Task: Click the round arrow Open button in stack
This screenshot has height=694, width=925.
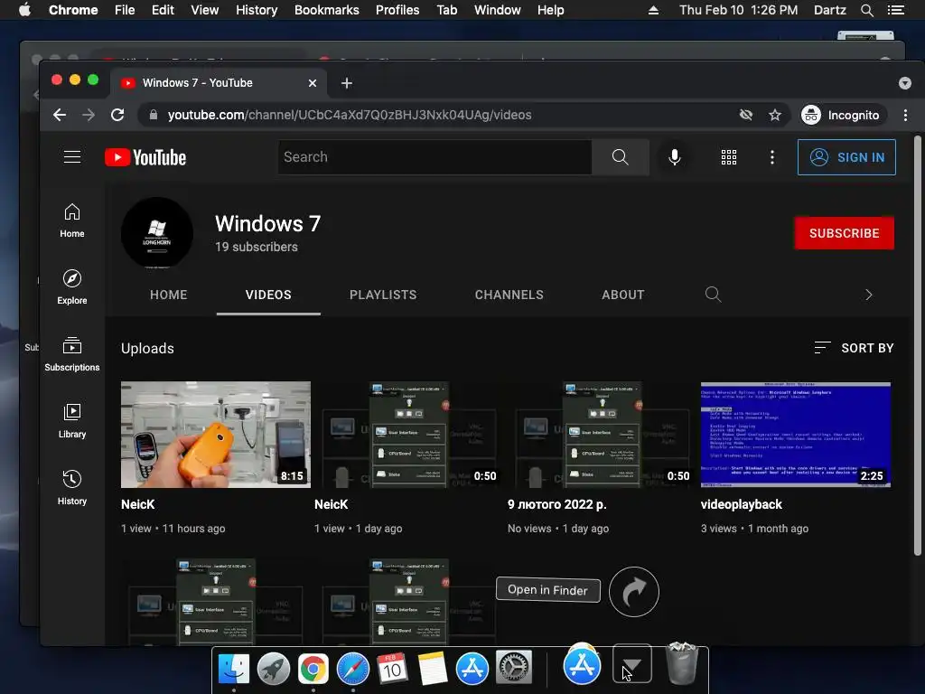Action: pos(633,592)
